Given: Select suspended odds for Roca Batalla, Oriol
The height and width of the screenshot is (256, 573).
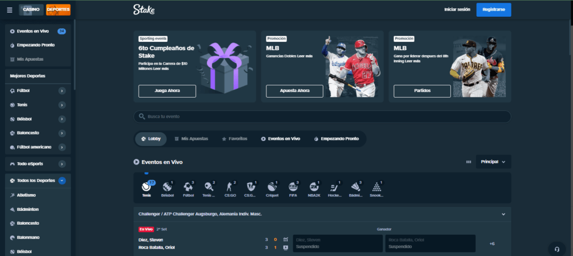Looking at the screenshot, I should 430,243.
